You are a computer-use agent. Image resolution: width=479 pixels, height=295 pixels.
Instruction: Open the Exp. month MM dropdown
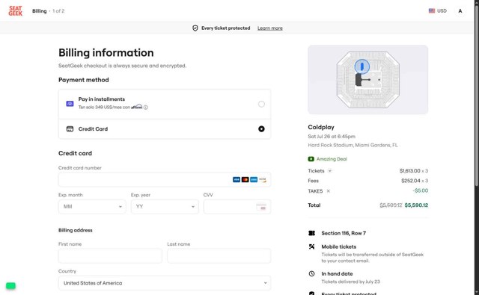pyautogui.click(x=92, y=207)
